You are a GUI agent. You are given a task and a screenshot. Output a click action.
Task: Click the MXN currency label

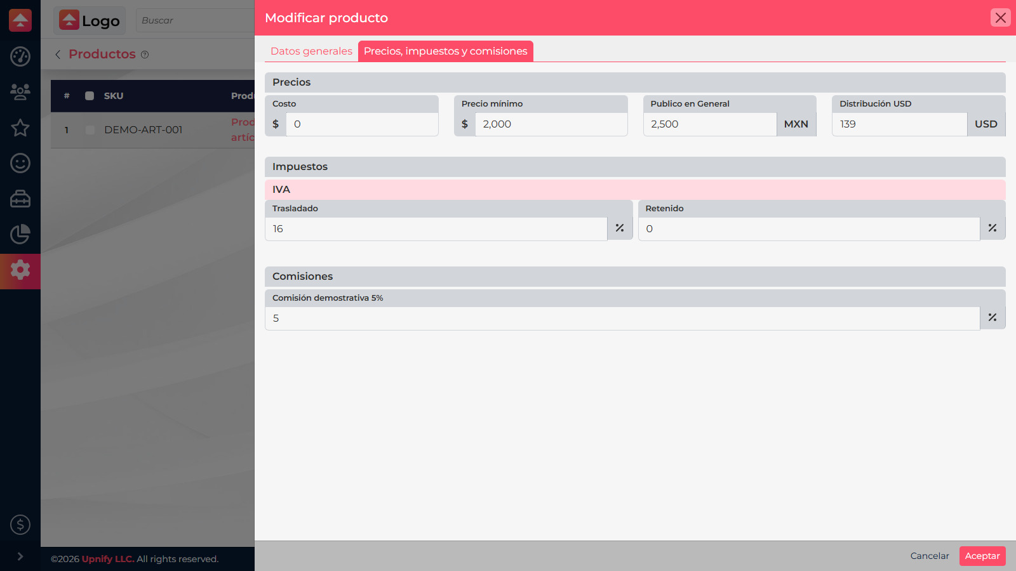tap(796, 124)
